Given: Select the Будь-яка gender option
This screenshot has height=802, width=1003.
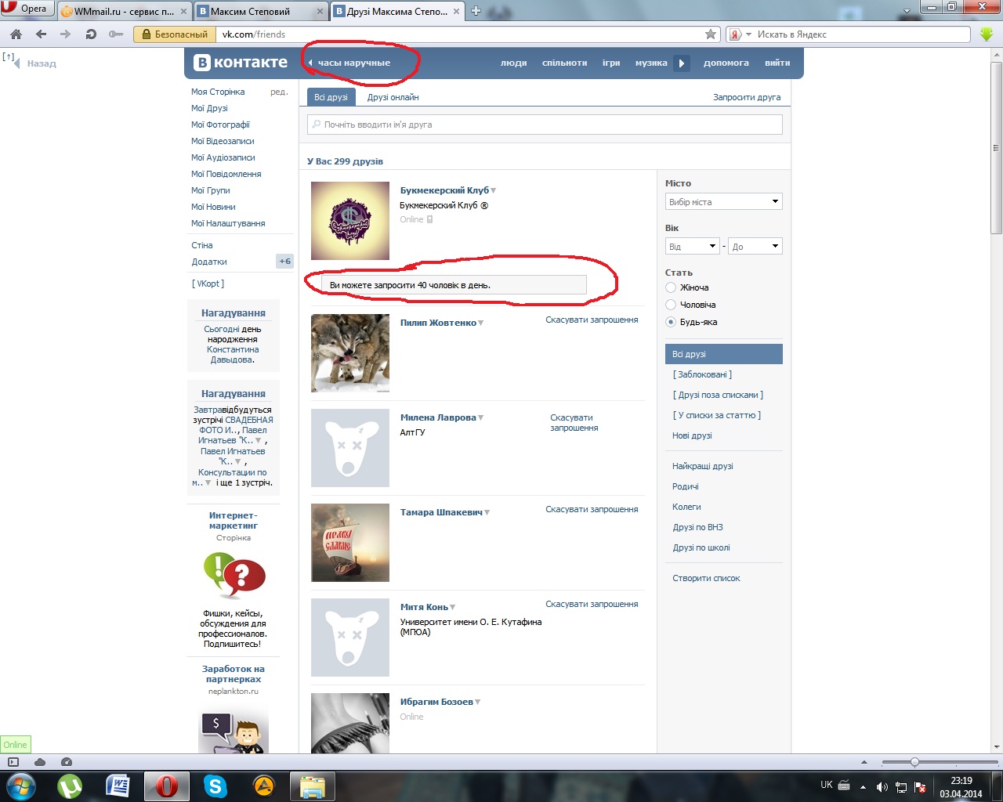Looking at the screenshot, I should (x=671, y=322).
